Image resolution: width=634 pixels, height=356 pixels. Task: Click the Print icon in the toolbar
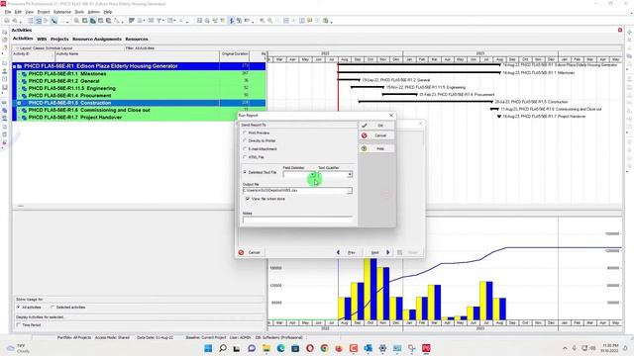(7, 21)
